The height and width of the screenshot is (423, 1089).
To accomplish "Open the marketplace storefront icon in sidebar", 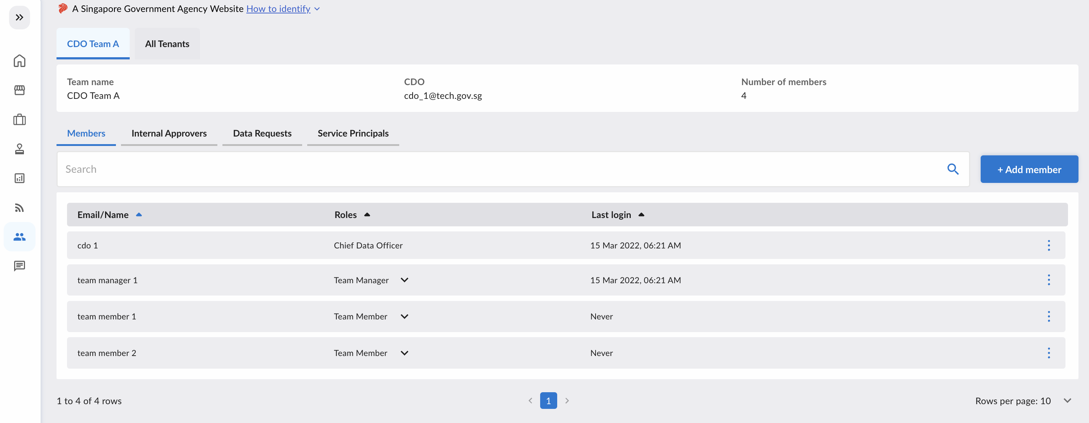I will coord(20,90).
